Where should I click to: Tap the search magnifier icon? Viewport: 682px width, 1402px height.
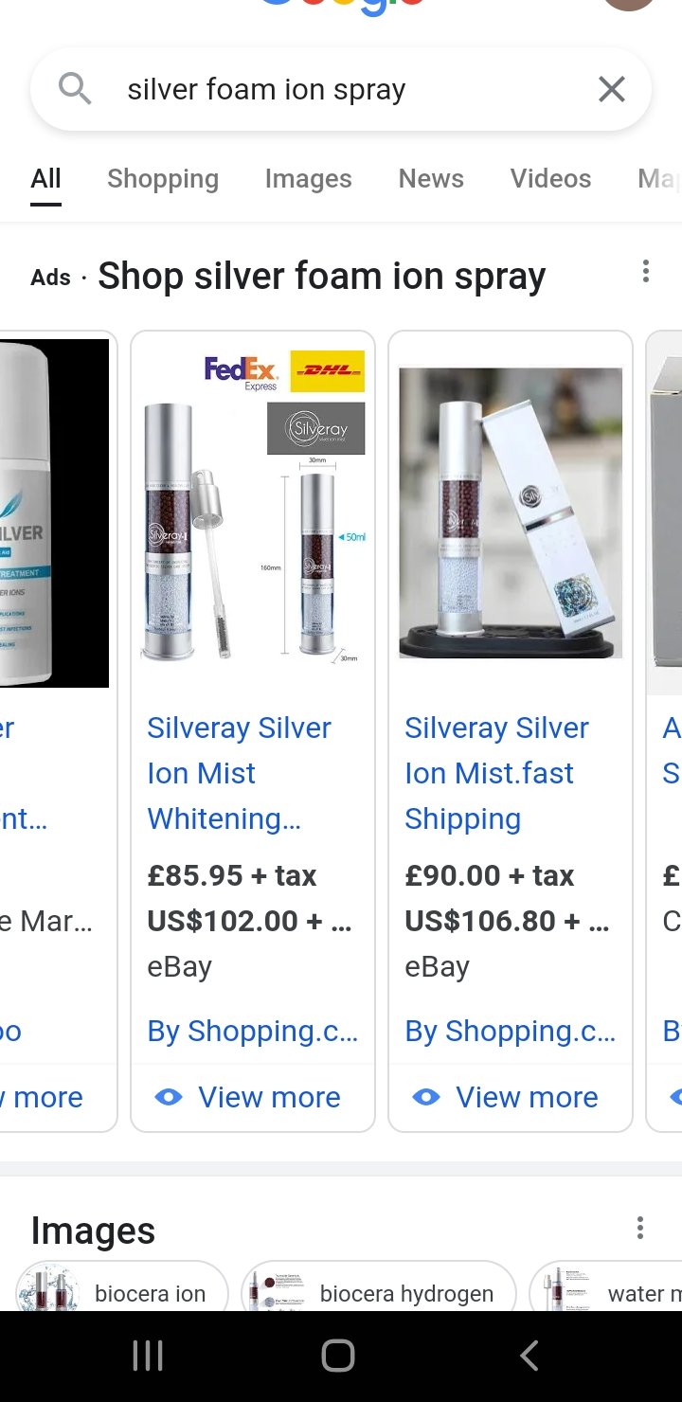coord(75,89)
